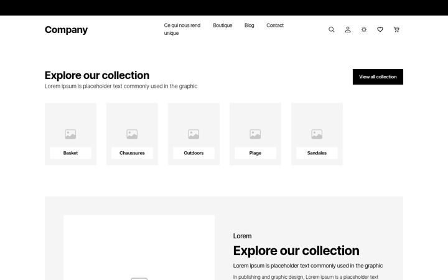This screenshot has width=448, height=280.
Task: Open the Outdoors category label
Action: pos(194,153)
